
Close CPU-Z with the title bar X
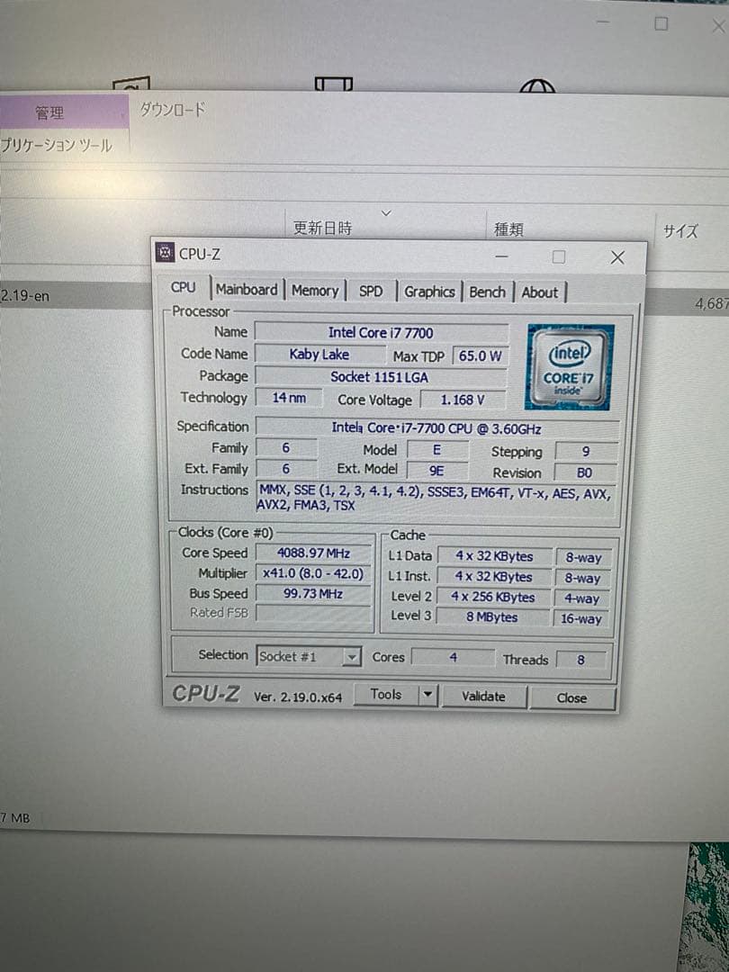[617, 257]
